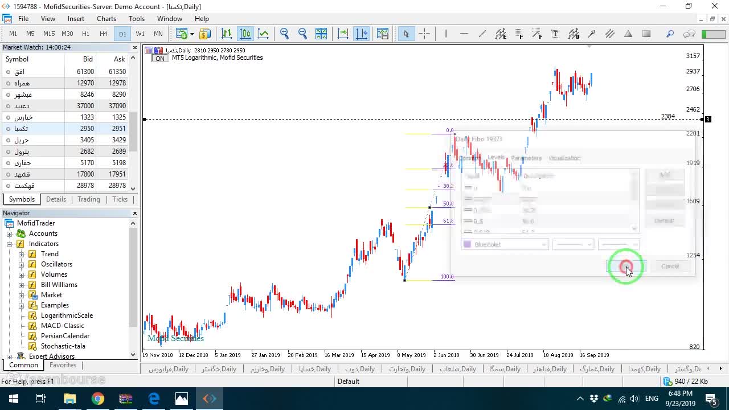Click the dollar-sign trading icon in the toolbar

204,34
